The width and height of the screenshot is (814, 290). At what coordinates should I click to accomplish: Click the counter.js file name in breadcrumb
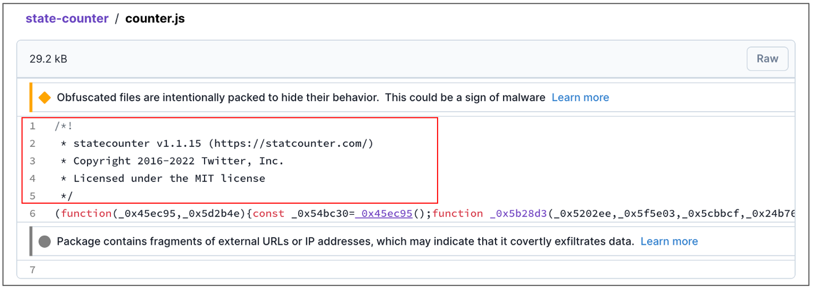(155, 19)
